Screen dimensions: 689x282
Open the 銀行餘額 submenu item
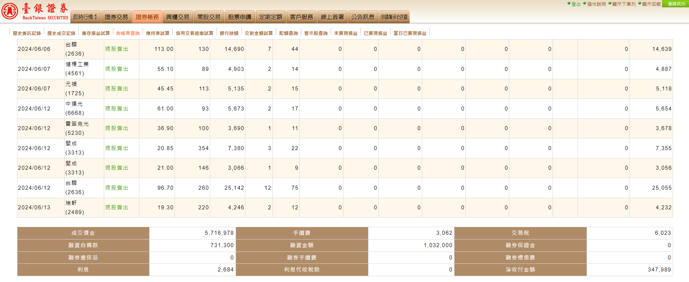tap(229, 33)
